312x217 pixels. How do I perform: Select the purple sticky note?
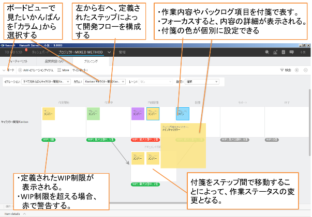coord(138,114)
